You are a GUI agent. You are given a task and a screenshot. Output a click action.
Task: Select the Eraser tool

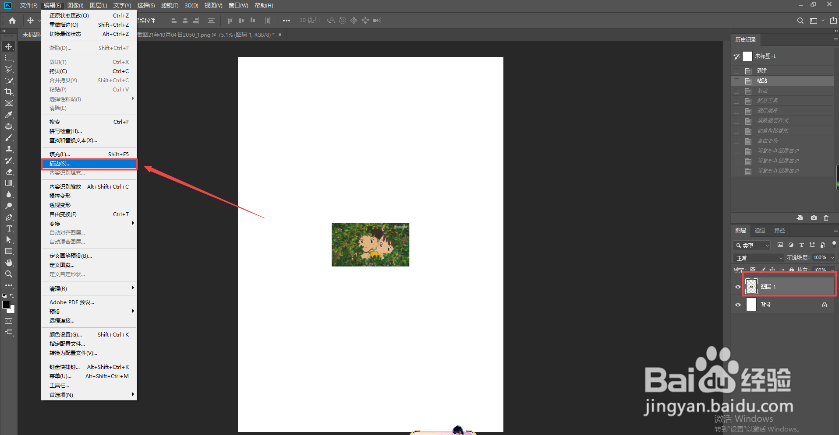pos(9,172)
